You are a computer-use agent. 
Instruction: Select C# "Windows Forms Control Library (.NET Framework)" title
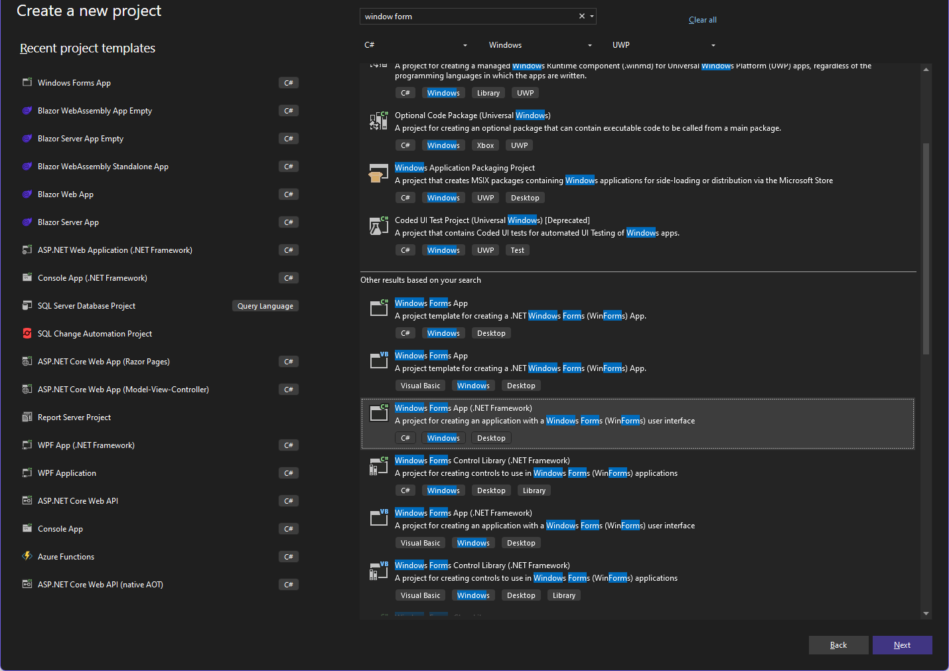pyautogui.click(x=482, y=461)
